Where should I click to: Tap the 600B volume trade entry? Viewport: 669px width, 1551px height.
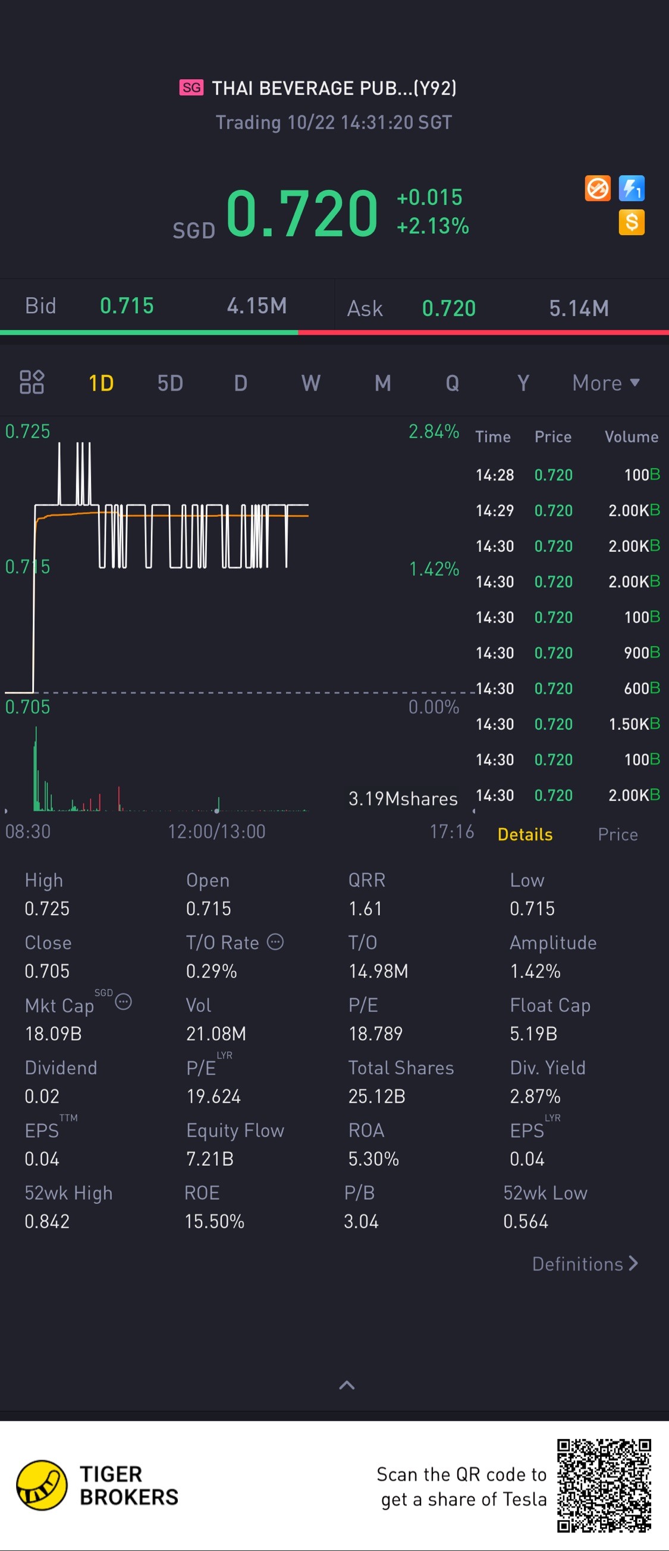tap(641, 688)
